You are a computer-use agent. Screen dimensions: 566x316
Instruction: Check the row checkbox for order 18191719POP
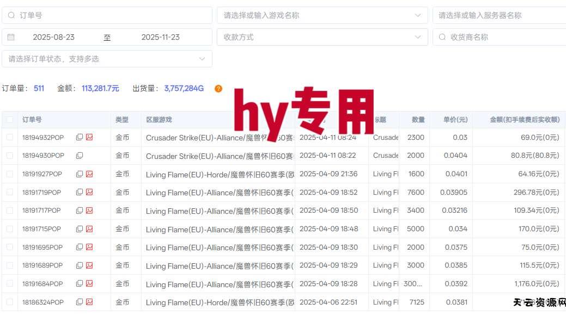[10, 192]
